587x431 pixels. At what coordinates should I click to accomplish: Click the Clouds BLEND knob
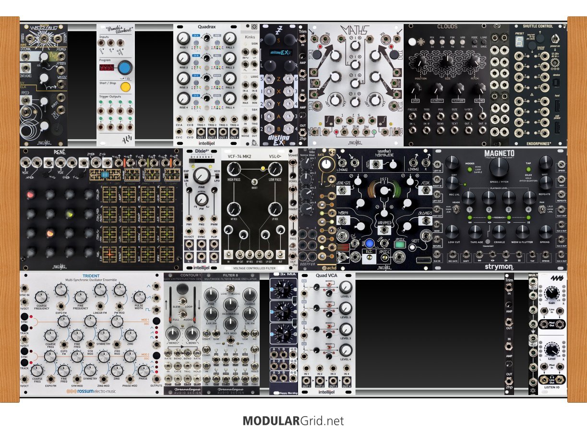(x=480, y=88)
